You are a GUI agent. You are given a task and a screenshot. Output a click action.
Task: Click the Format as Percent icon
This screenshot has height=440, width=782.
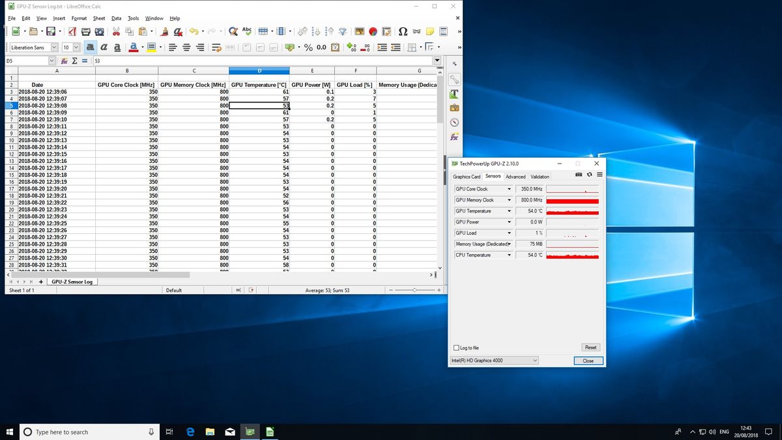pyautogui.click(x=309, y=47)
